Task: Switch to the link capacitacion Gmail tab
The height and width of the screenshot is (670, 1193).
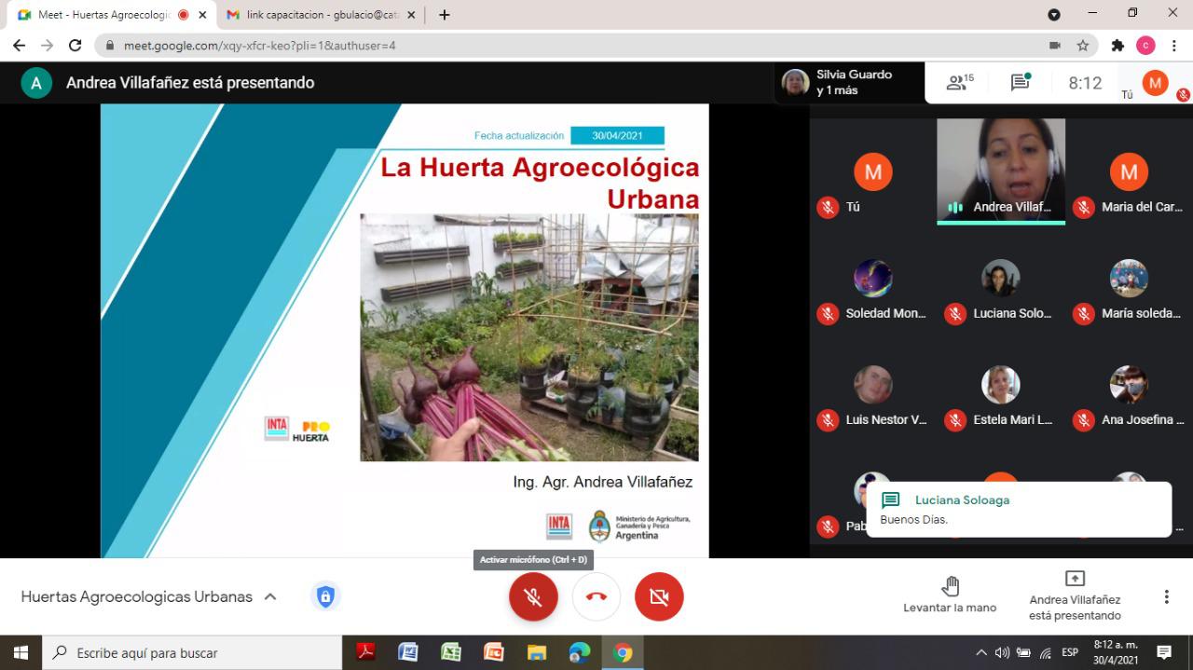Action: coord(320,15)
